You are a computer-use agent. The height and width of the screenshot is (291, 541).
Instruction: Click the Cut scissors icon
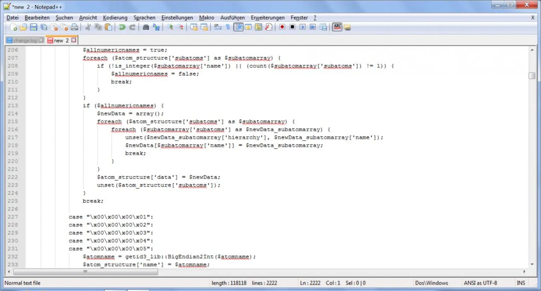coord(88,27)
